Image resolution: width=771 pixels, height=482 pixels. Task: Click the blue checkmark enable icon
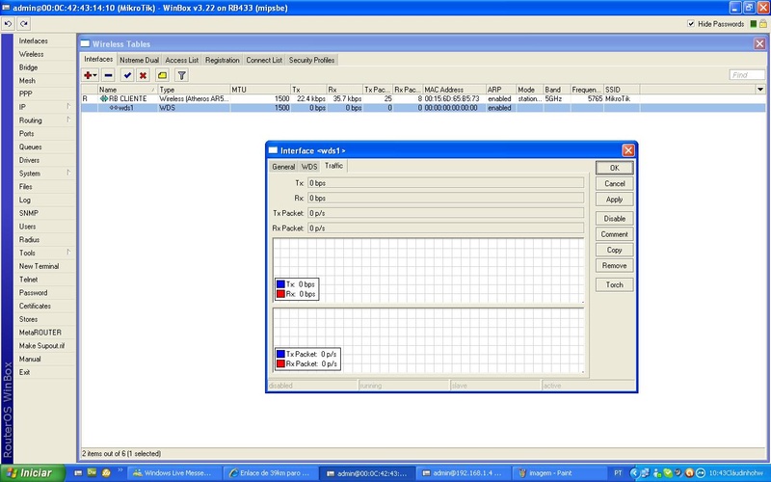[x=127, y=75]
